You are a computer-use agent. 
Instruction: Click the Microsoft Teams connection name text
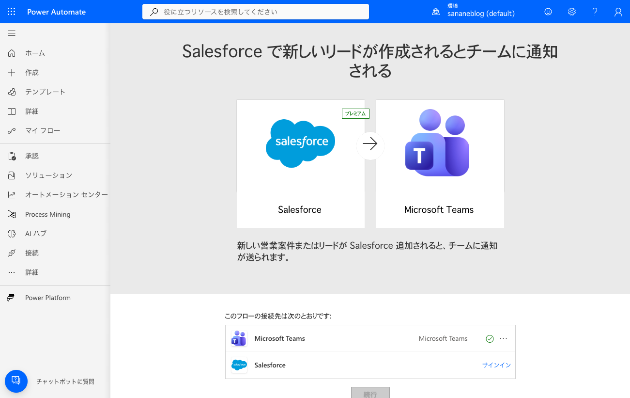pos(279,338)
